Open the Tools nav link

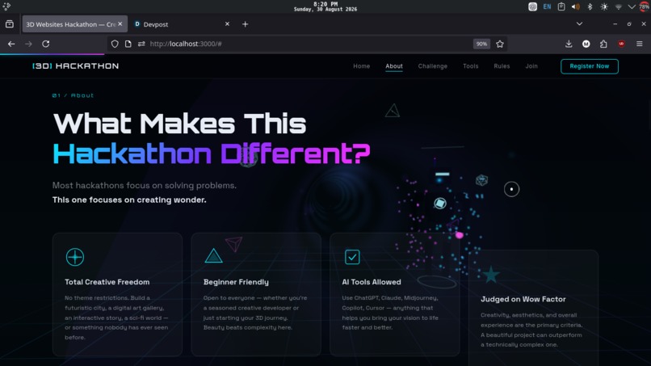470,66
